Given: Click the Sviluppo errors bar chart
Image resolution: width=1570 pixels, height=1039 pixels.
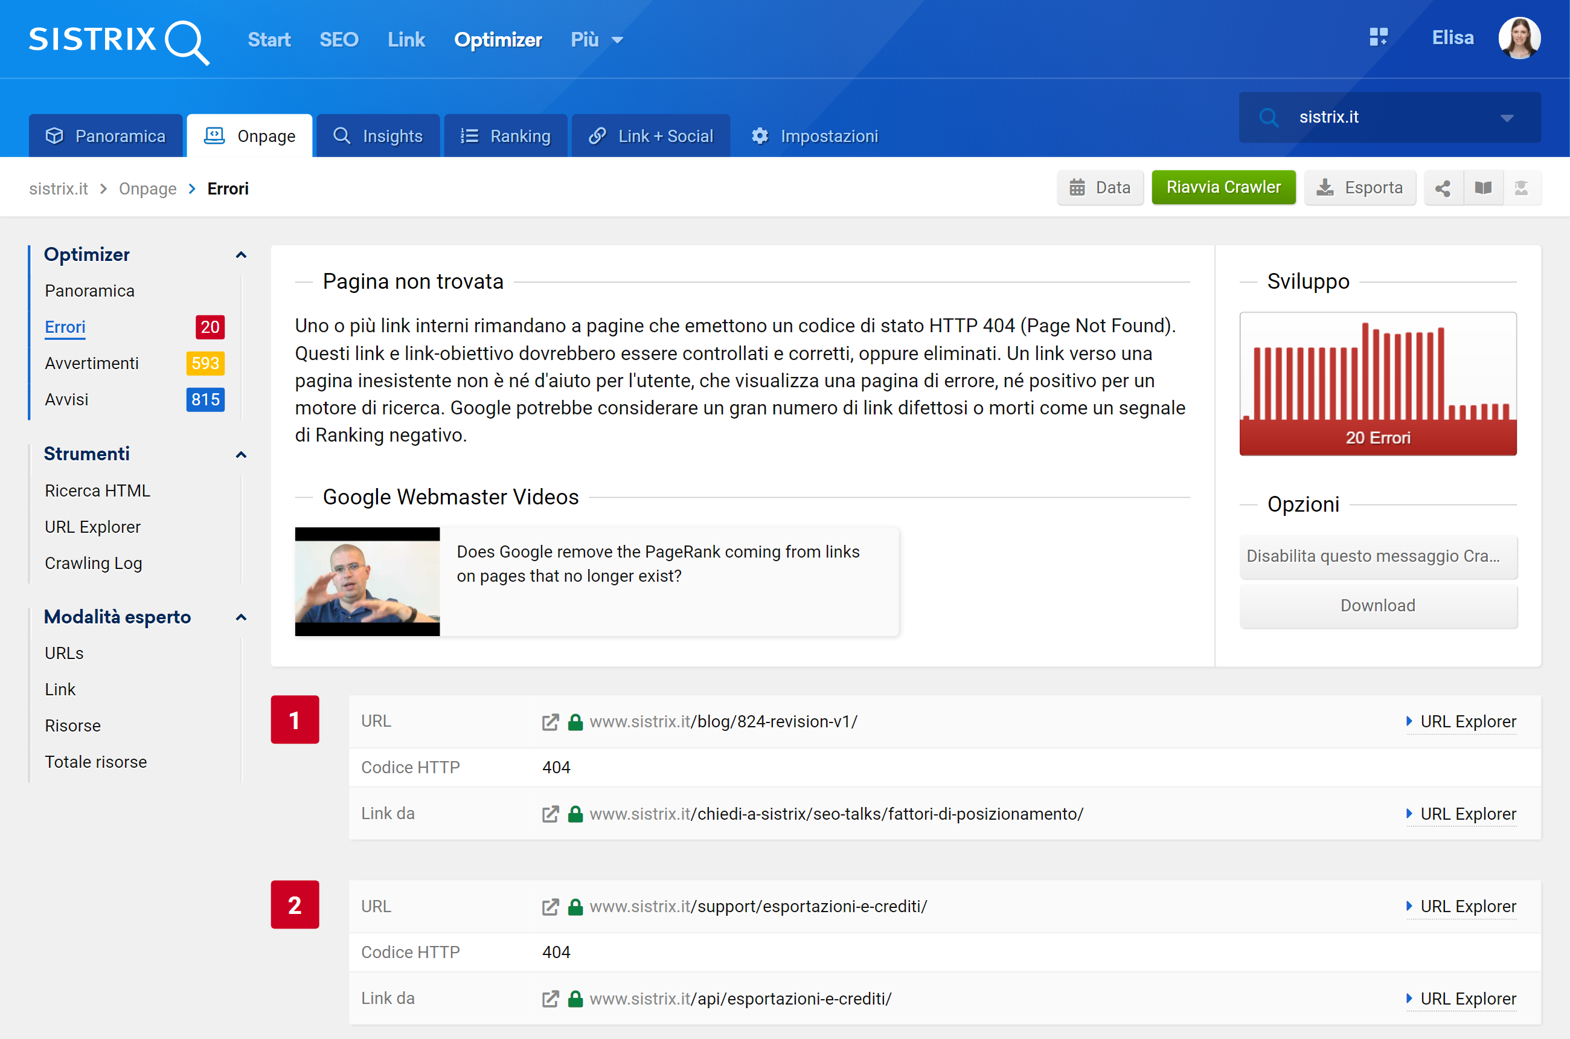Looking at the screenshot, I should (1378, 384).
